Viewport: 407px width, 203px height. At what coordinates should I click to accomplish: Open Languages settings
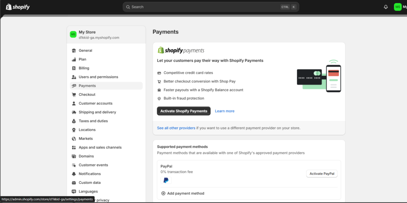pyautogui.click(x=106, y=191)
